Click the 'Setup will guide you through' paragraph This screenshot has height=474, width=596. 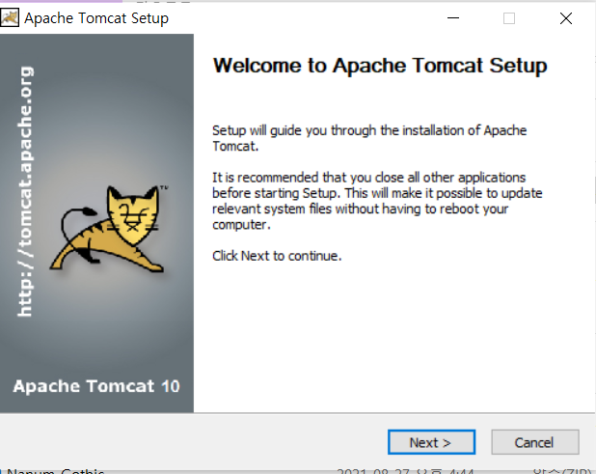[369, 138]
